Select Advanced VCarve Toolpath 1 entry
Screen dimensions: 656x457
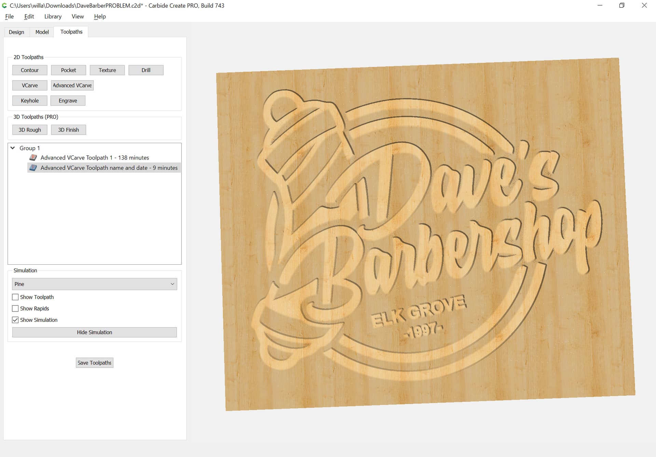95,157
